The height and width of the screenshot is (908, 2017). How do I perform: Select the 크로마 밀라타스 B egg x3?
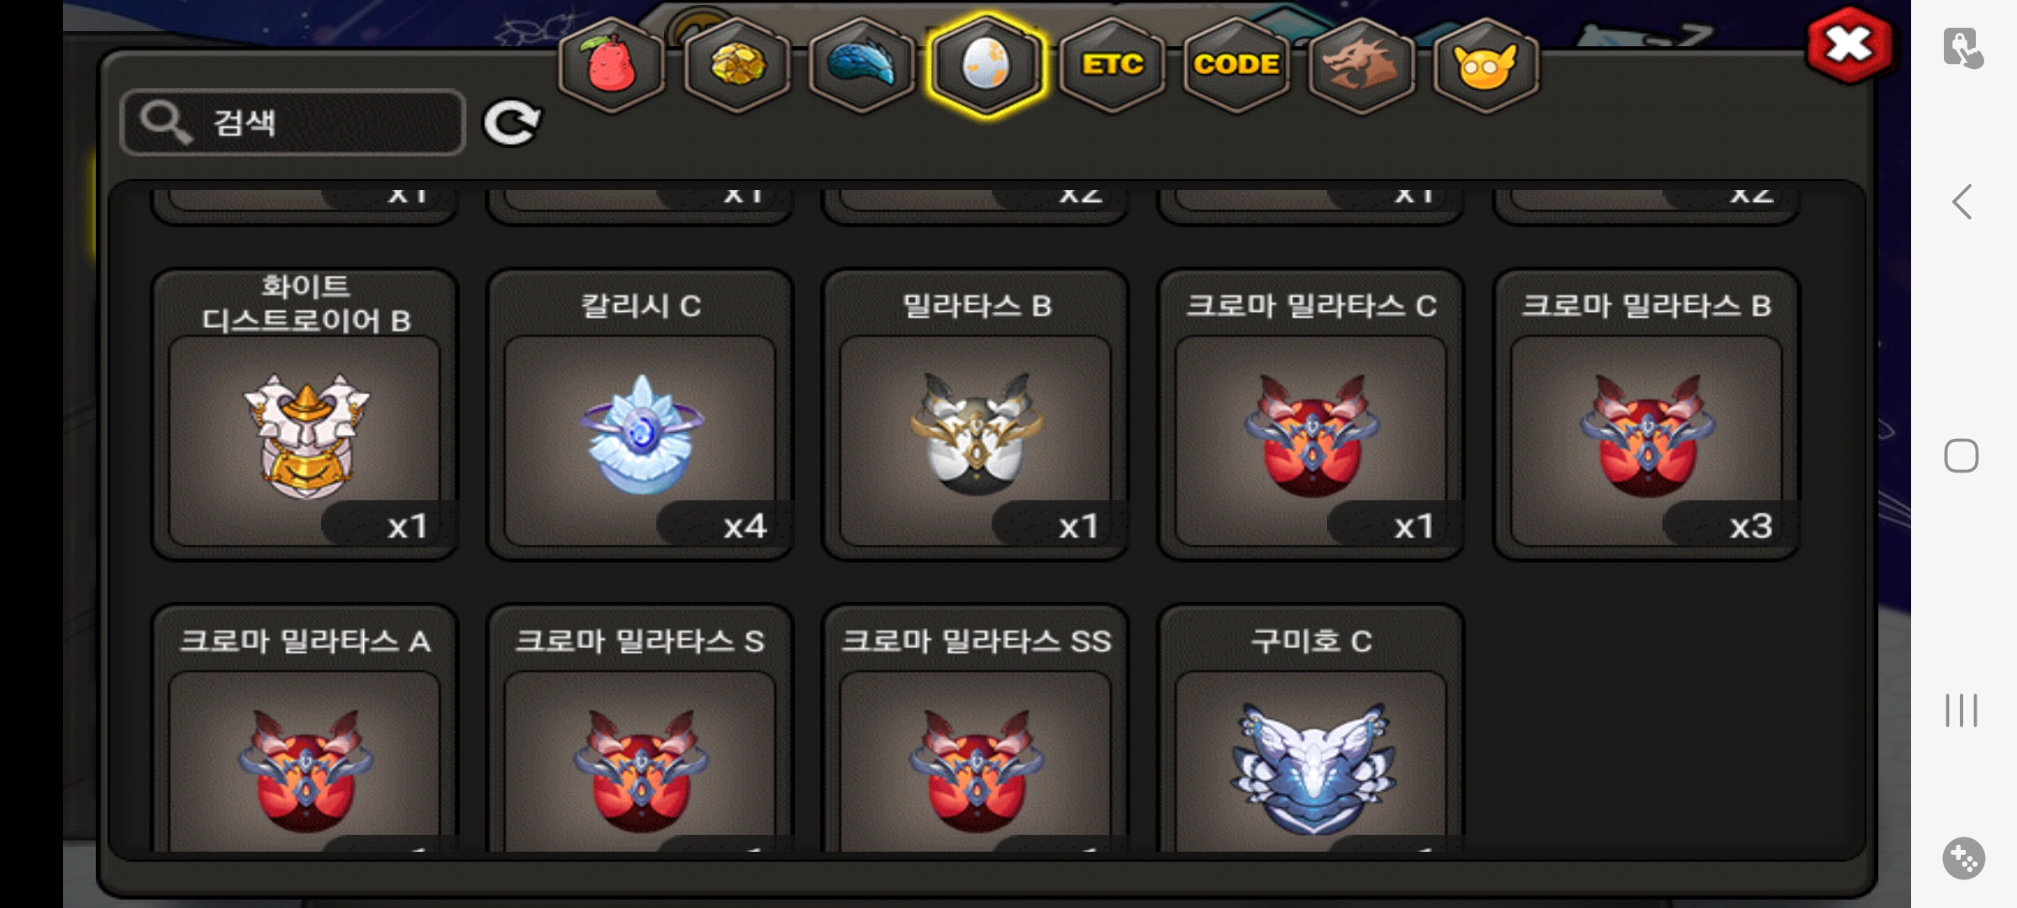click(x=1646, y=414)
